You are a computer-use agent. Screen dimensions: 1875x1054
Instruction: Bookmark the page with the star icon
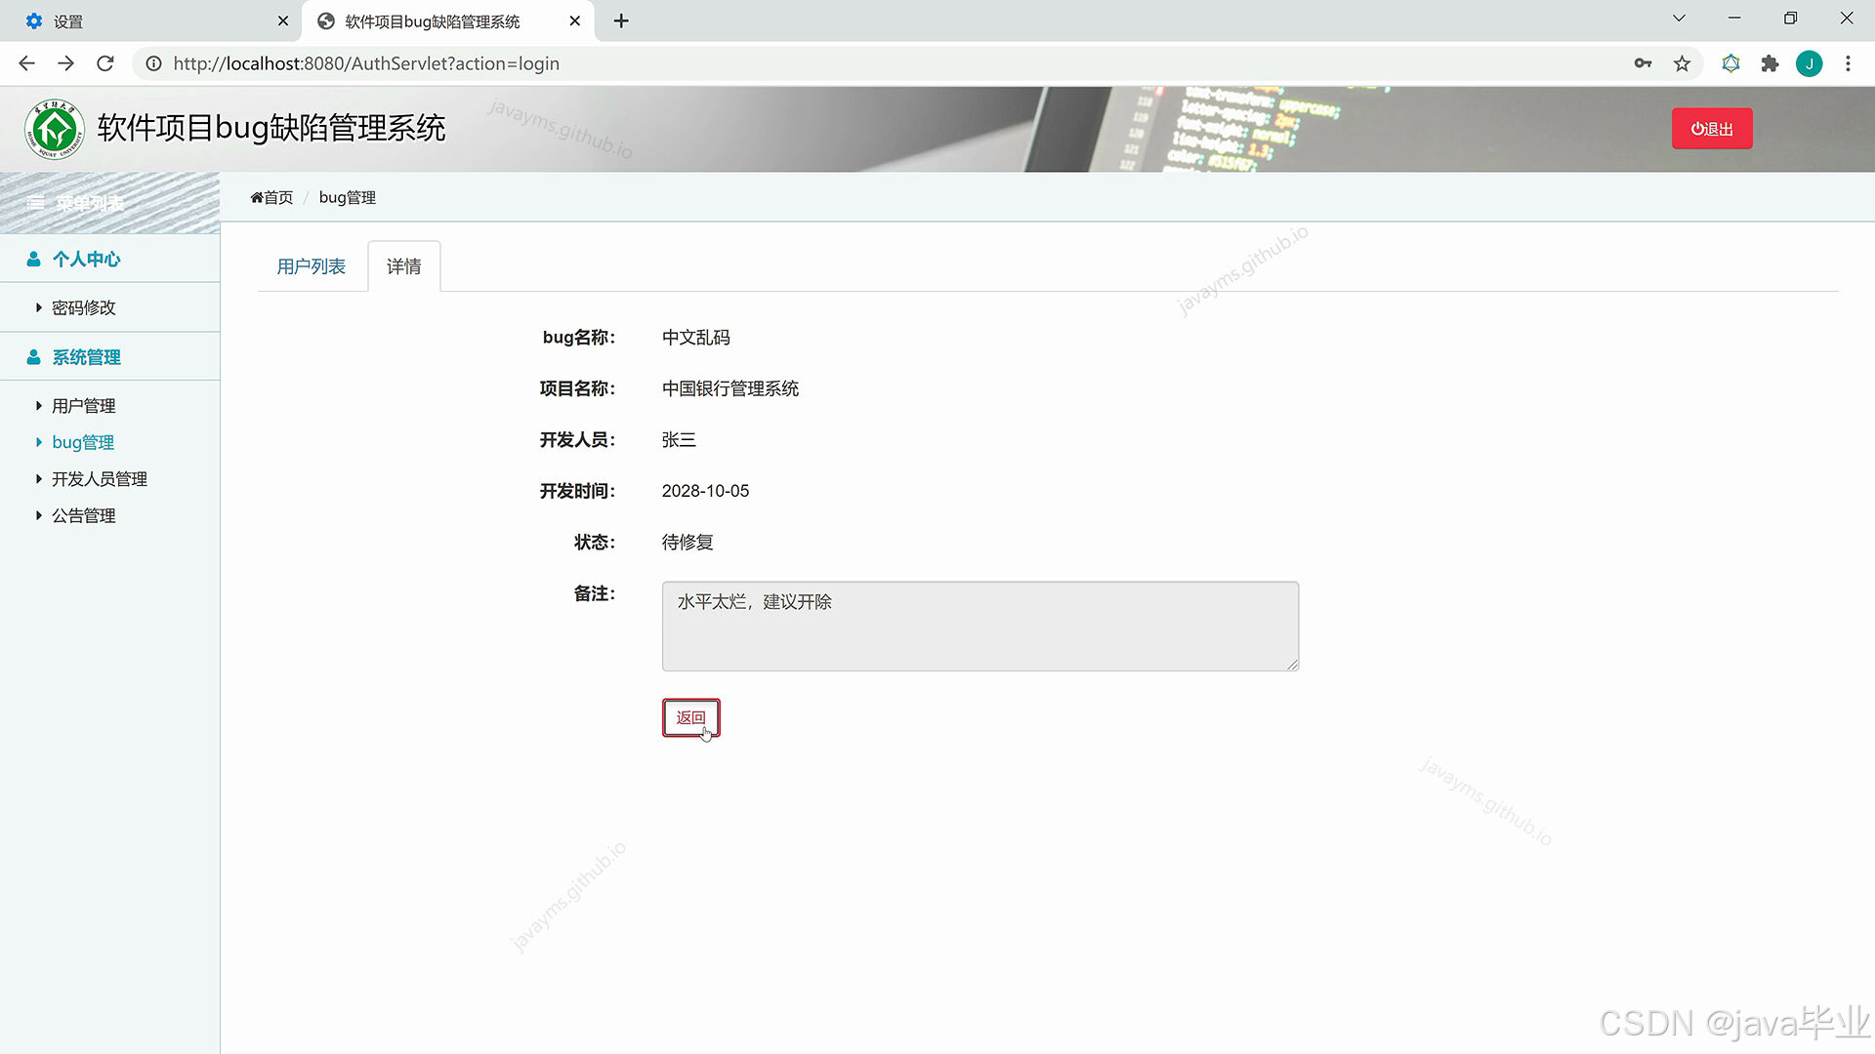coord(1682,63)
